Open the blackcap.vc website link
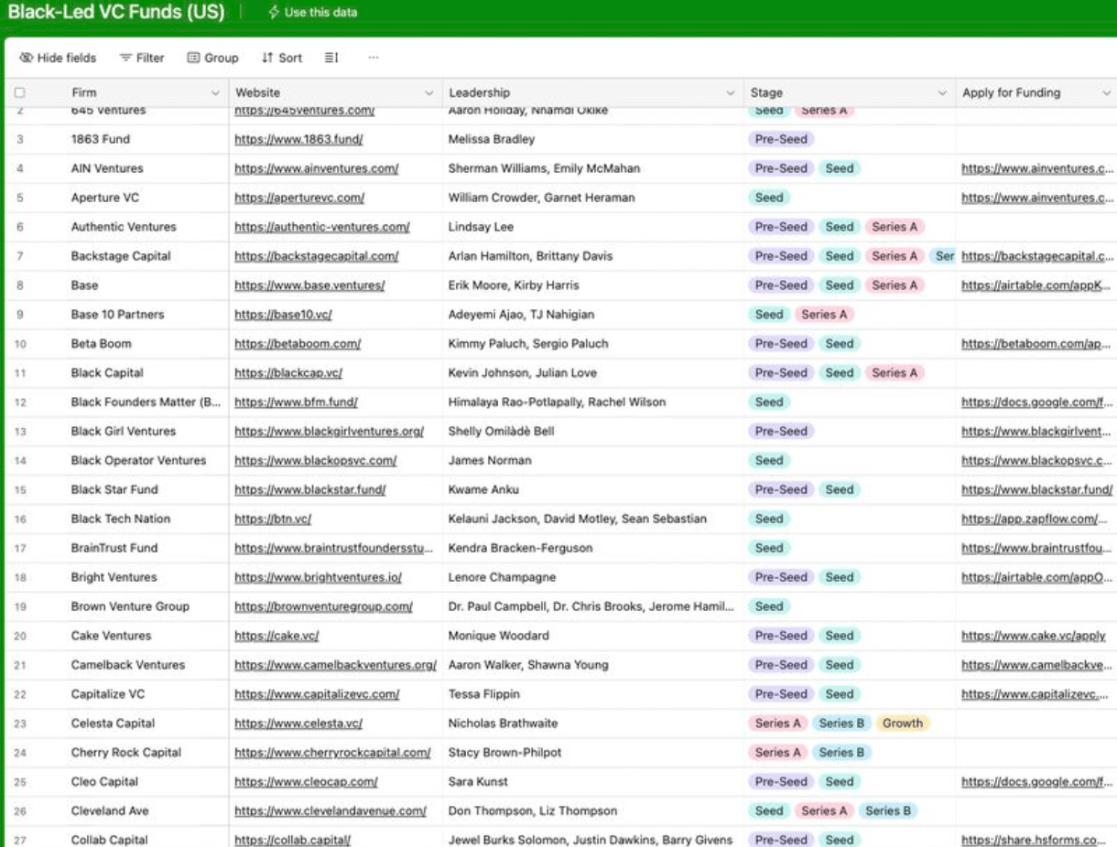1117x847 pixels. tap(288, 373)
